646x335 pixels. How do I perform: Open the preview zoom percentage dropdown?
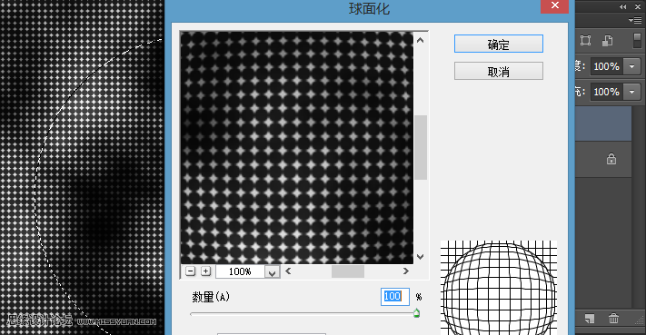click(x=272, y=272)
